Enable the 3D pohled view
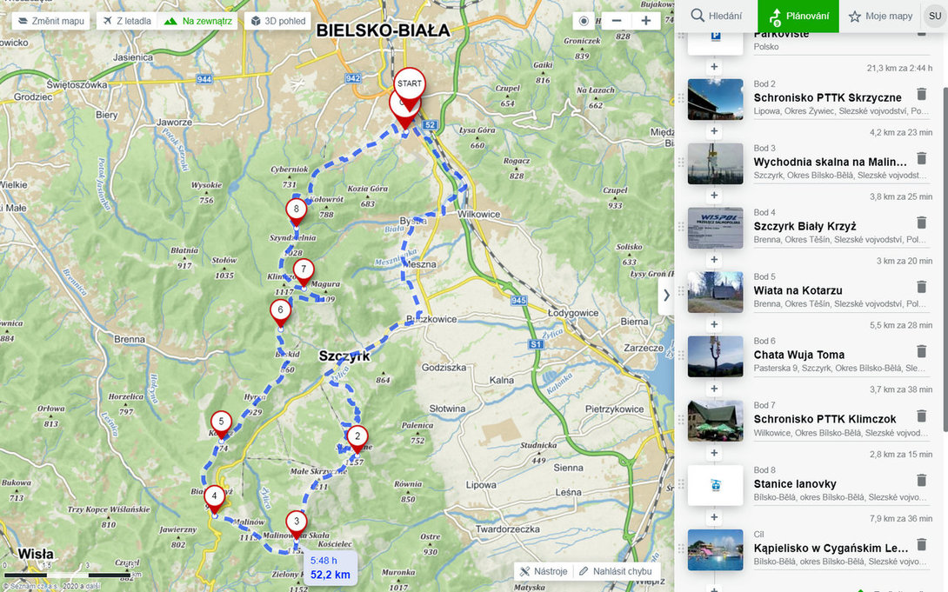Screen dimensions: 948x592 (x=278, y=21)
